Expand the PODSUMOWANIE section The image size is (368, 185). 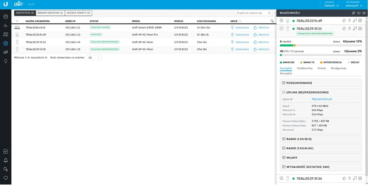click(284, 83)
